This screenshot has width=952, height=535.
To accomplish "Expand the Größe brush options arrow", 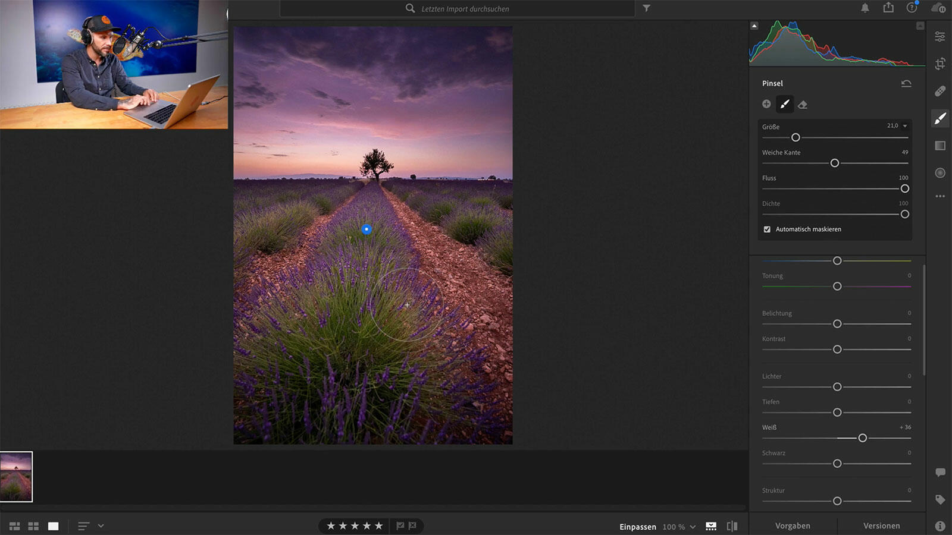I will click(905, 126).
